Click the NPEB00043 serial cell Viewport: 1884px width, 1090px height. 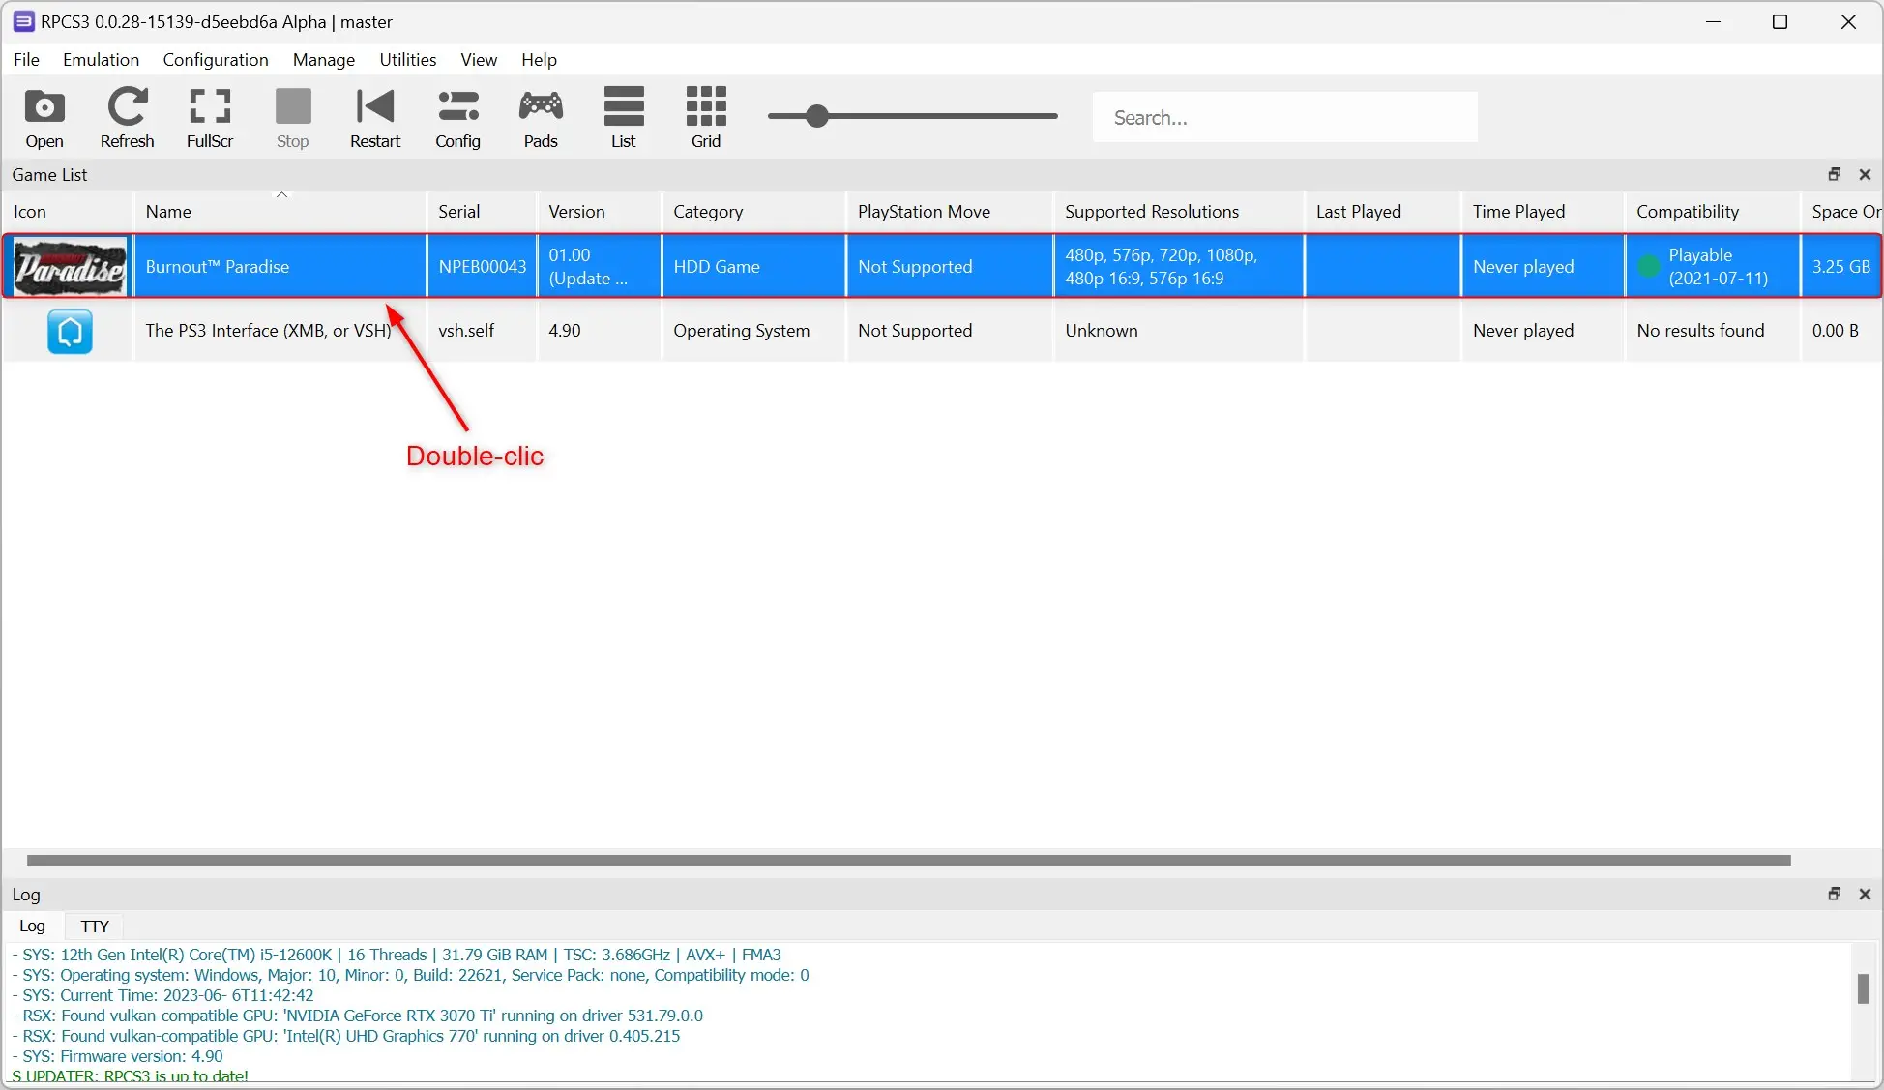coord(482,266)
